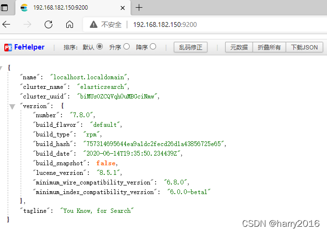Click the cluster_uuid value biMUsOZCQVqhOuMBGciNmw
Image resolution: width=327 pixels, height=233 pixels.
point(117,97)
